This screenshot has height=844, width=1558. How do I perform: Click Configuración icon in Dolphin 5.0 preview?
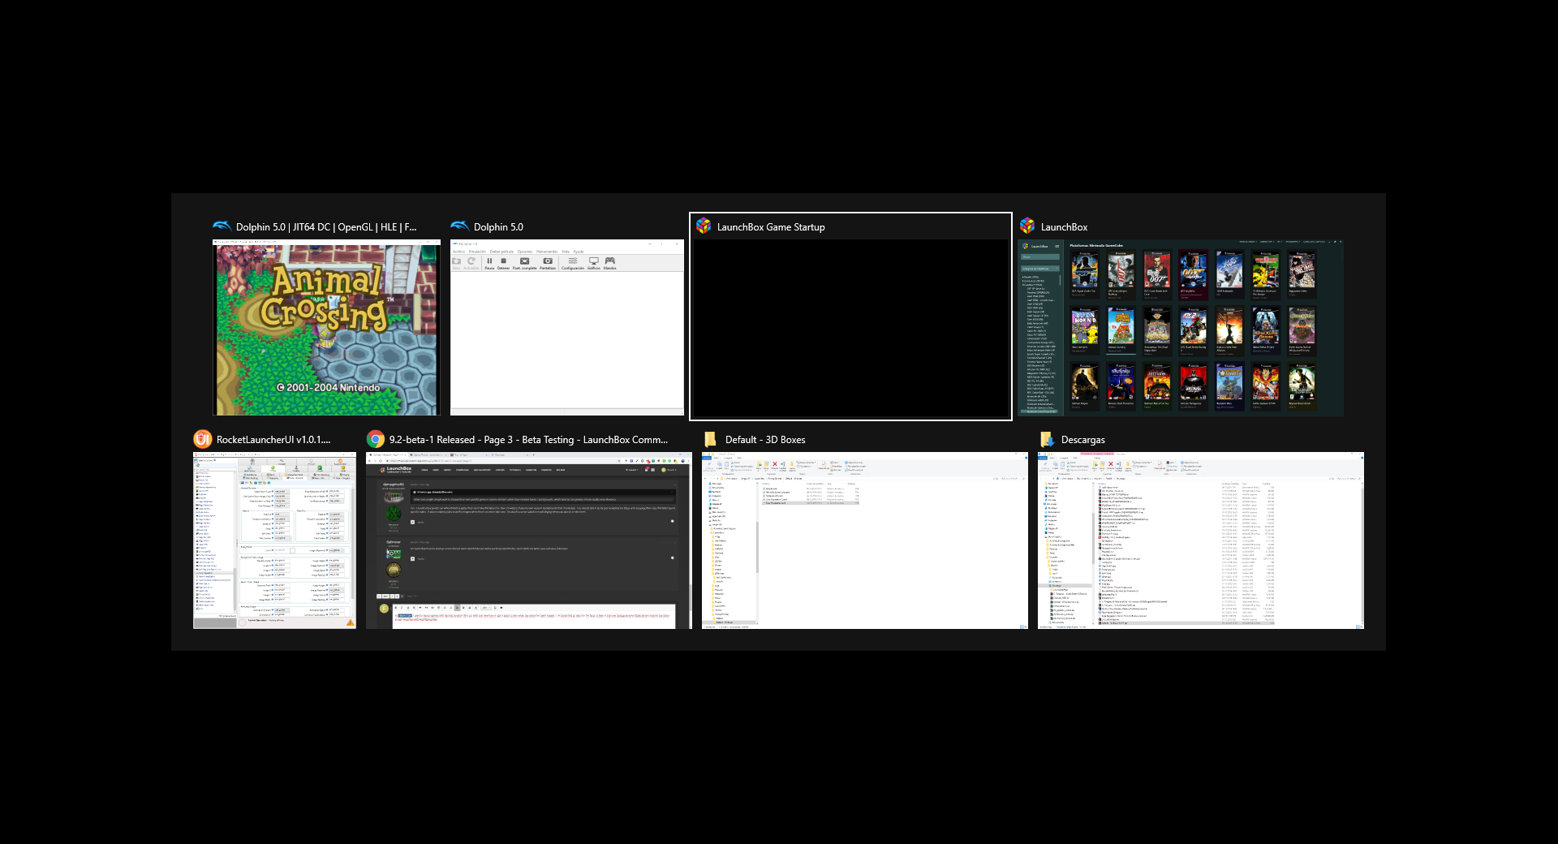[x=573, y=261]
